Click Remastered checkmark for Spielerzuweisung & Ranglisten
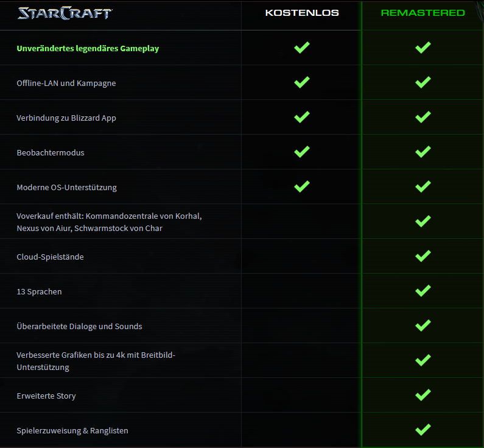The image size is (484, 448). point(423,430)
